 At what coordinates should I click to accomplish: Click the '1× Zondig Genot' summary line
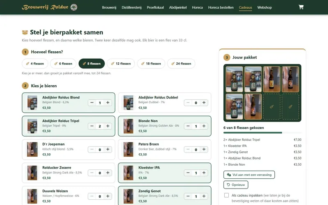(x=262, y=152)
